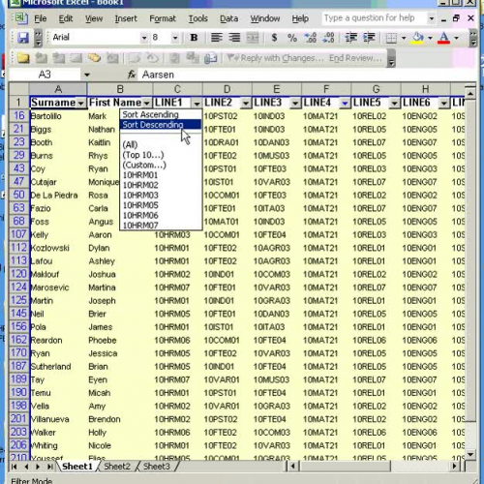The image size is (484, 484).
Task: Open LINE3 filter dropdown arrow
Action: 295,104
